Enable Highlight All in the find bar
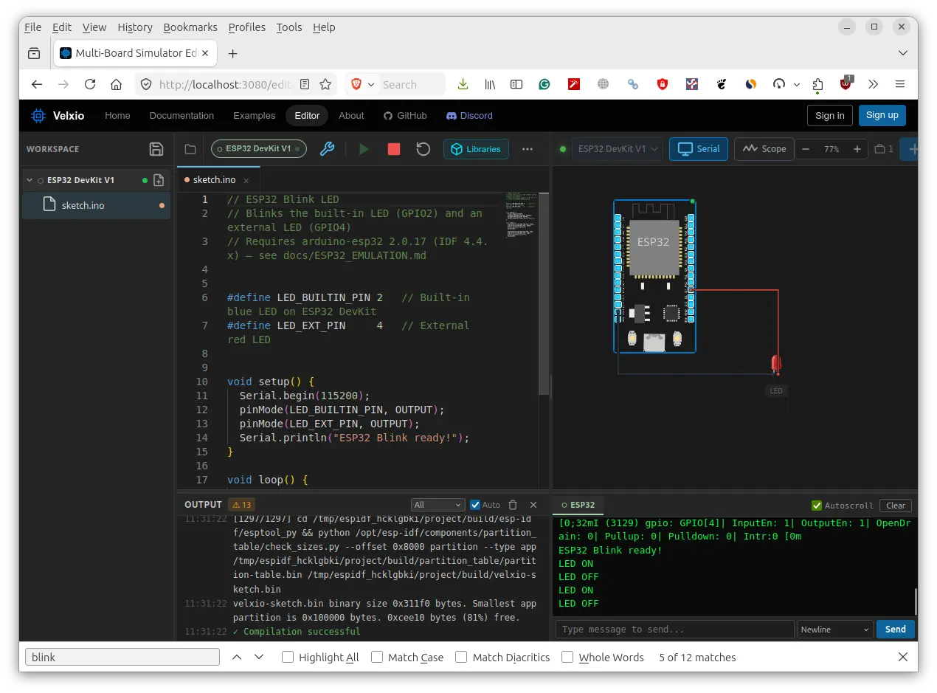Viewport: 937px width, 693px height. (x=287, y=657)
